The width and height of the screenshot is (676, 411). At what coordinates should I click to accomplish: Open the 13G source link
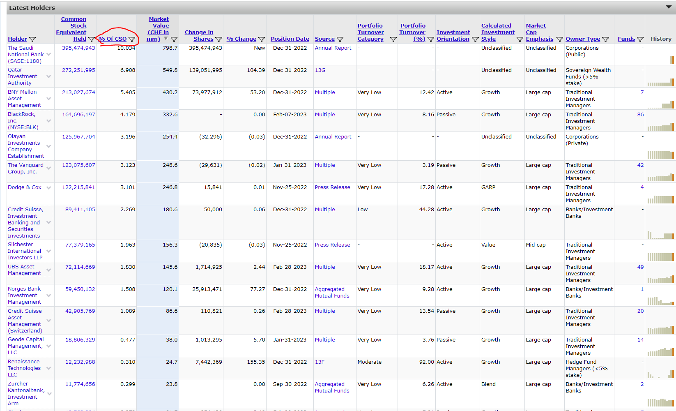[x=320, y=70]
